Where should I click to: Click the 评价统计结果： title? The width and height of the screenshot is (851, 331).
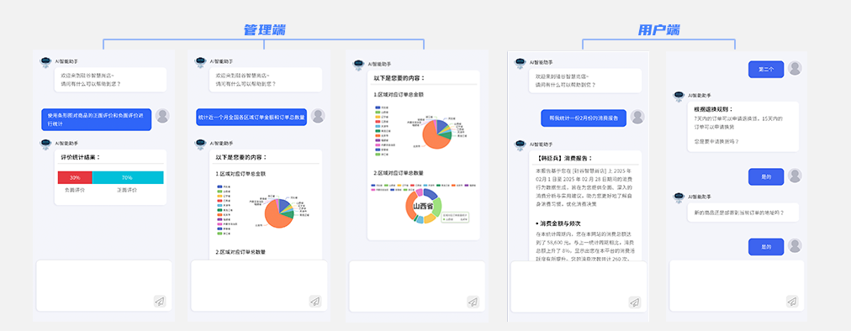coord(81,157)
